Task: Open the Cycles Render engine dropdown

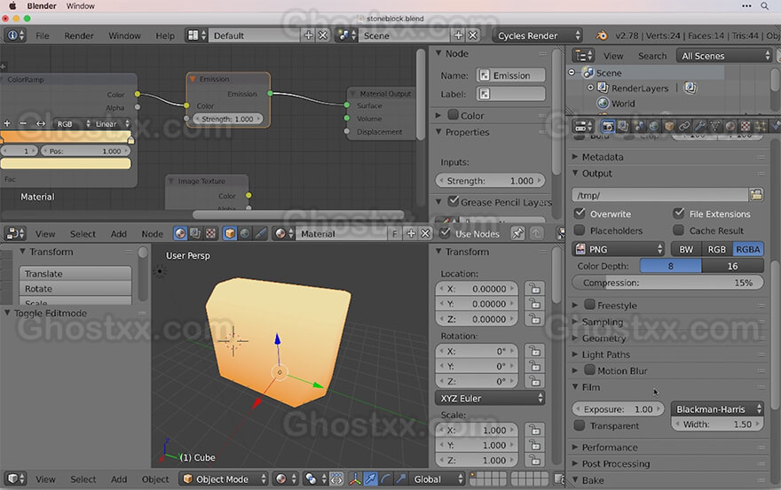Action: click(x=538, y=35)
